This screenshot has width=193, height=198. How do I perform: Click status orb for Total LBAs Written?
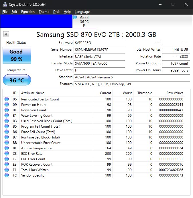click(x=7, y=170)
